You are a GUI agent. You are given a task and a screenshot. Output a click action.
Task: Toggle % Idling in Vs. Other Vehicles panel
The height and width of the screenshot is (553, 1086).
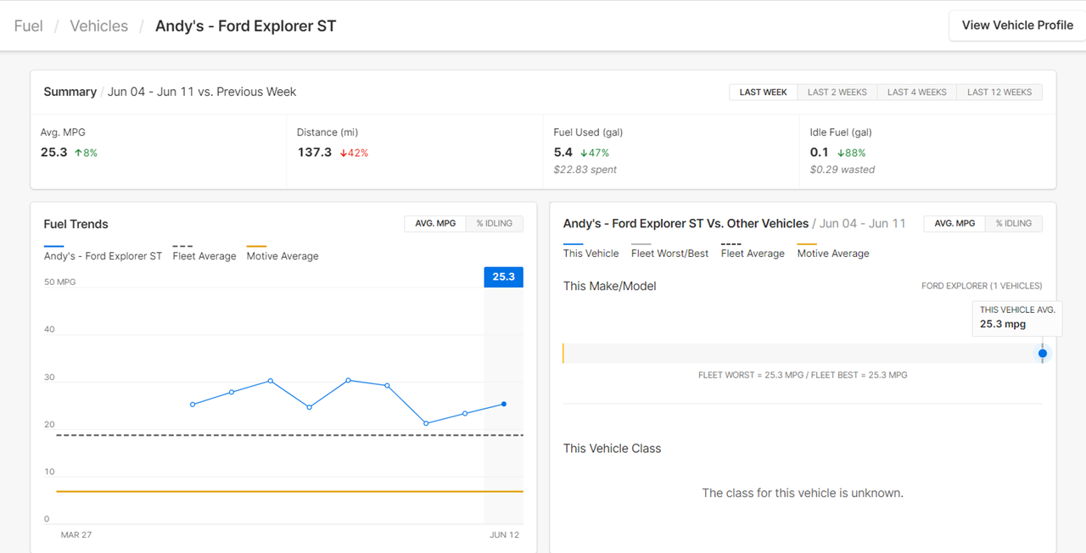[1013, 224]
